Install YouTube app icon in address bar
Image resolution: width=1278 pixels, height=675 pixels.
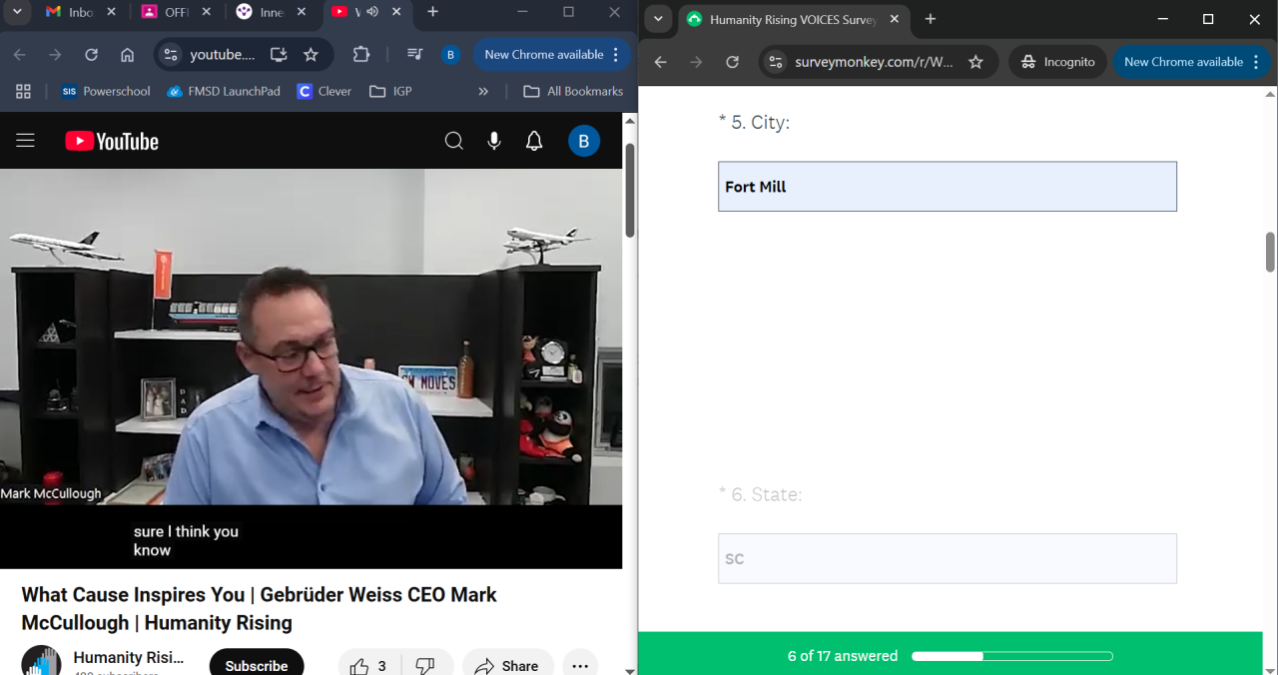click(279, 55)
